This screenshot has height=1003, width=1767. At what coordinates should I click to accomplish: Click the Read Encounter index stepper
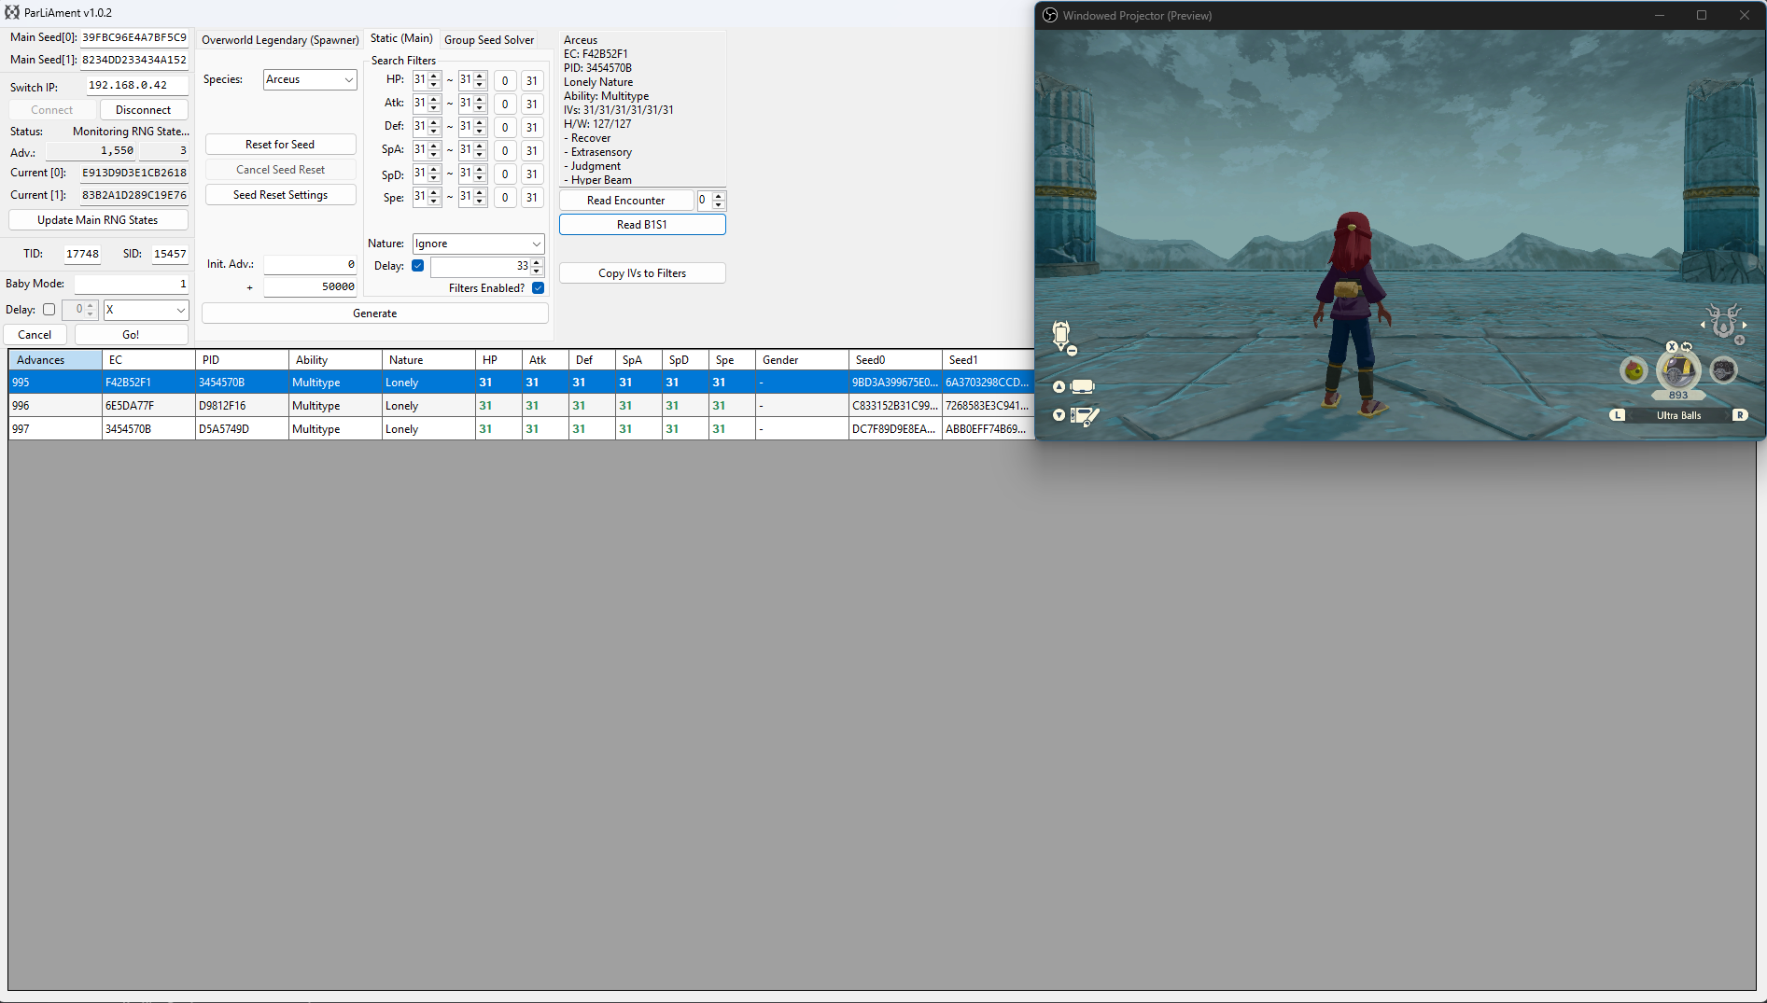[x=711, y=201]
